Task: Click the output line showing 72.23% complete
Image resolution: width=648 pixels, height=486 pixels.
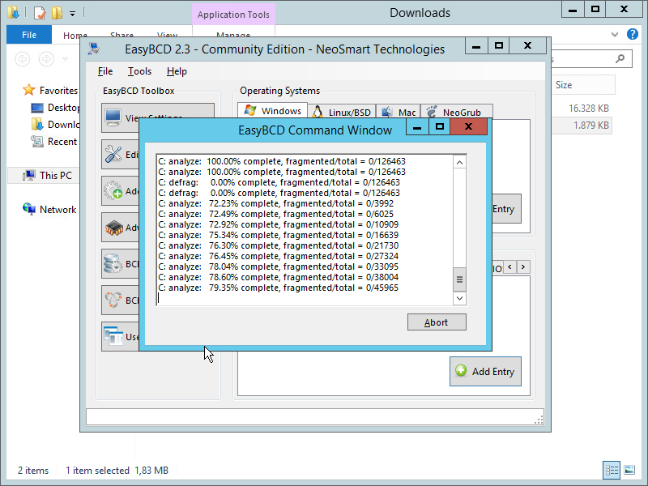Action: 275,204
